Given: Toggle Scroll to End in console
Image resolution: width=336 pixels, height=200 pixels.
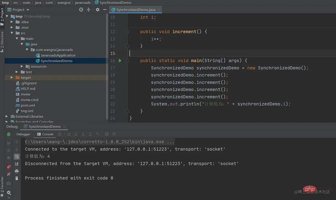Looking at the screenshot, I should [17, 164].
